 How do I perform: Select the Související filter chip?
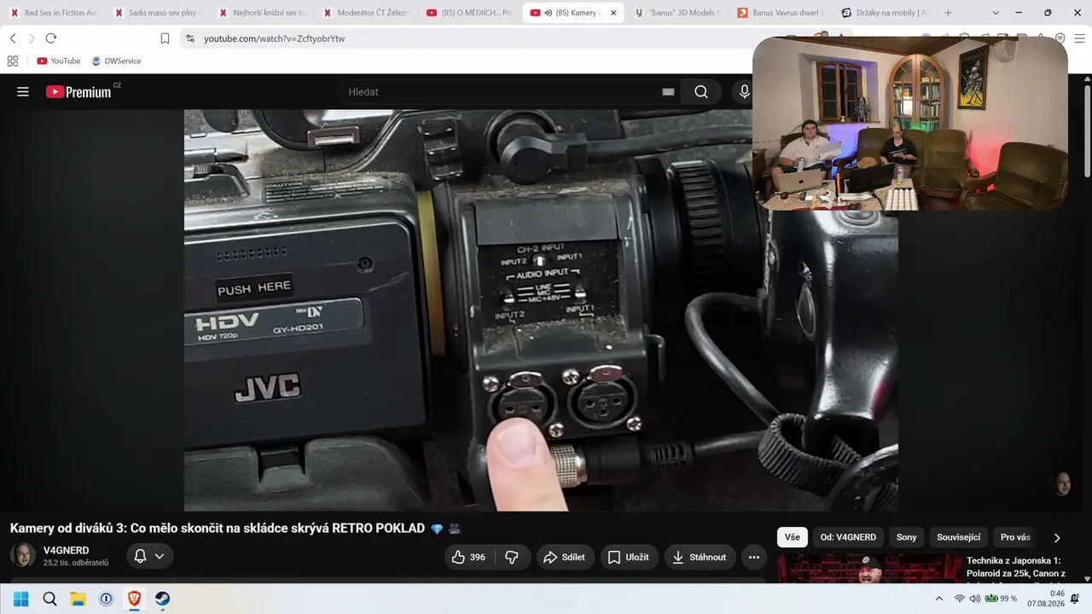959,537
